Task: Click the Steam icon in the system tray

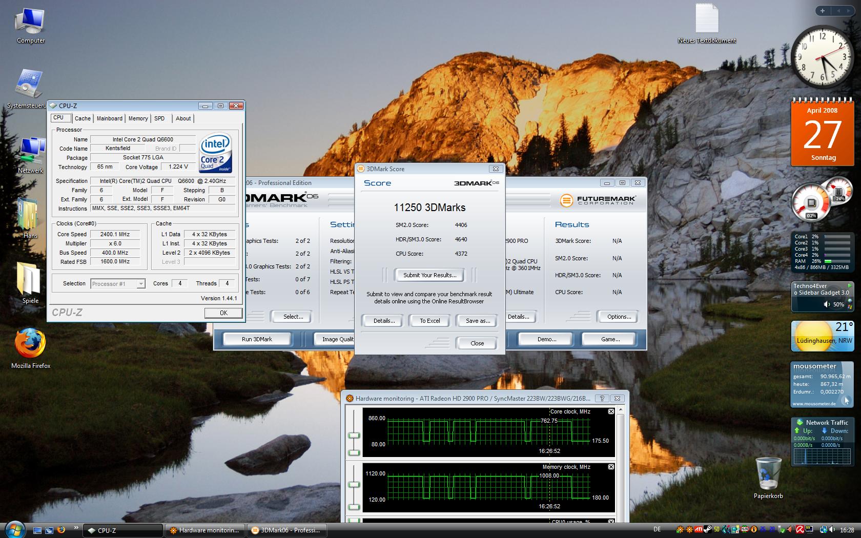Action: [707, 530]
